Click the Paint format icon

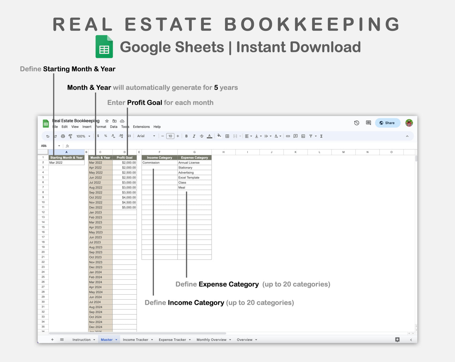click(x=70, y=136)
